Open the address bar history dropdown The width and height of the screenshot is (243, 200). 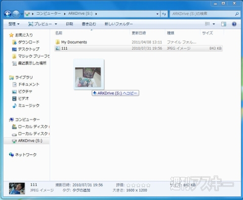[157, 14]
